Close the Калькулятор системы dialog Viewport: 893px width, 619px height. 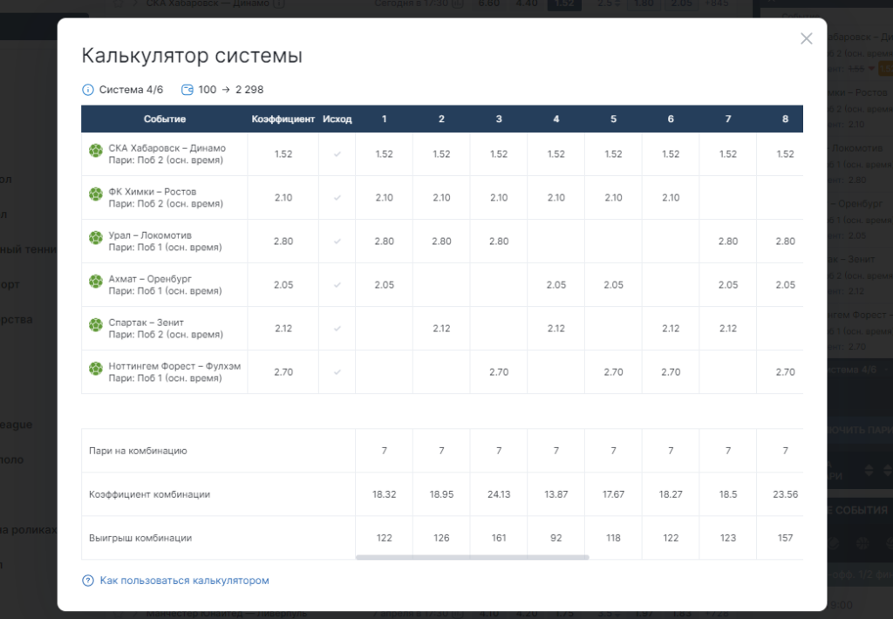pyautogui.click(x=807, y=38)
